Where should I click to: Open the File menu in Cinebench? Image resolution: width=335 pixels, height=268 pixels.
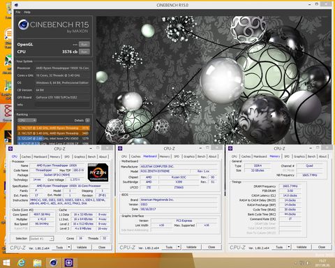[18, 12]
